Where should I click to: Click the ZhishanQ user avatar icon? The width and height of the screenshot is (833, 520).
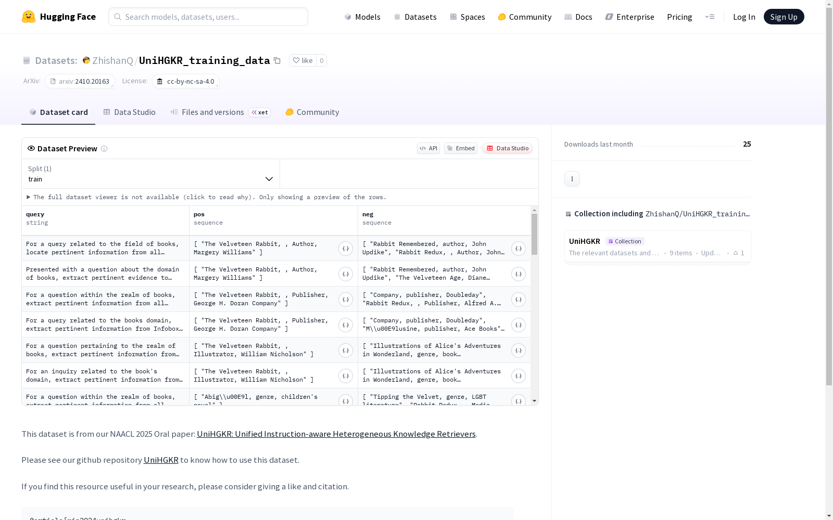[86, 60]
